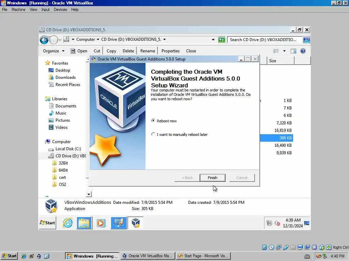Image resolution: width=349 pixels, height=261 pixels.
Task: Click the green refresh icon in the address bar
Action: (222, 40)
